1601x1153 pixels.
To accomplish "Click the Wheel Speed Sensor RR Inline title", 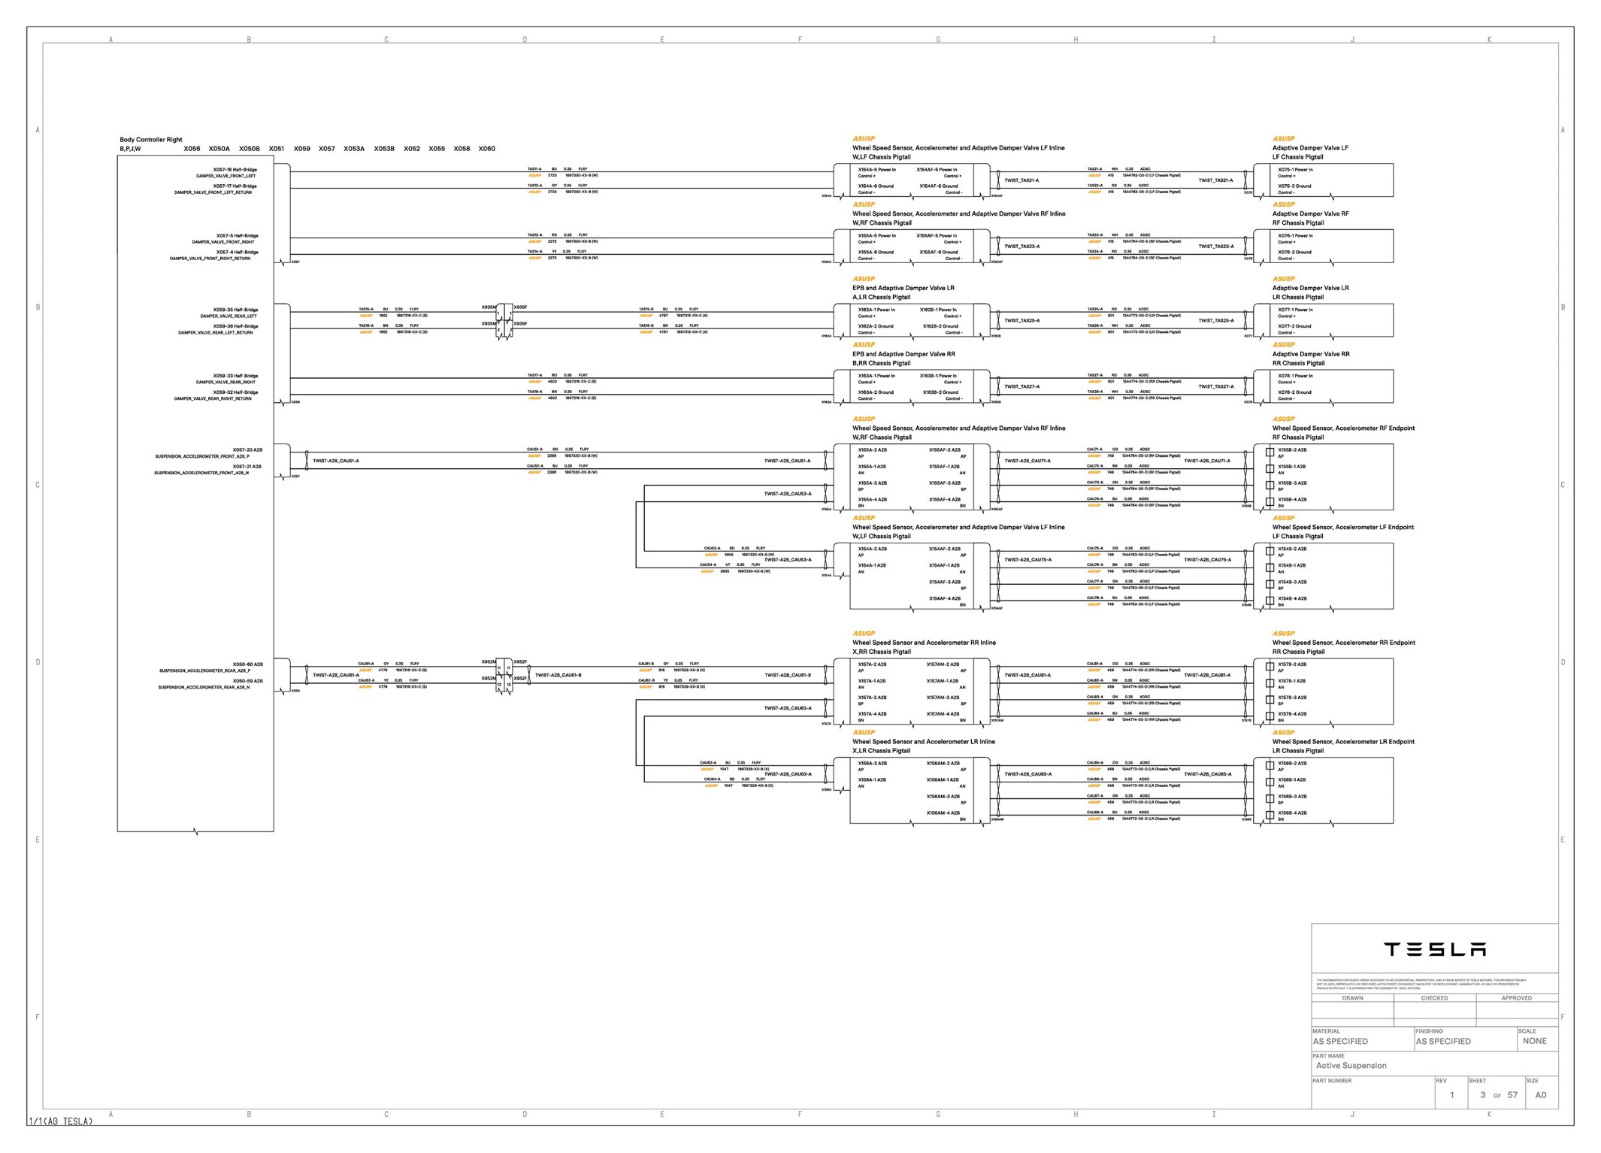I will pyautogui.click(x=924, y=643).
